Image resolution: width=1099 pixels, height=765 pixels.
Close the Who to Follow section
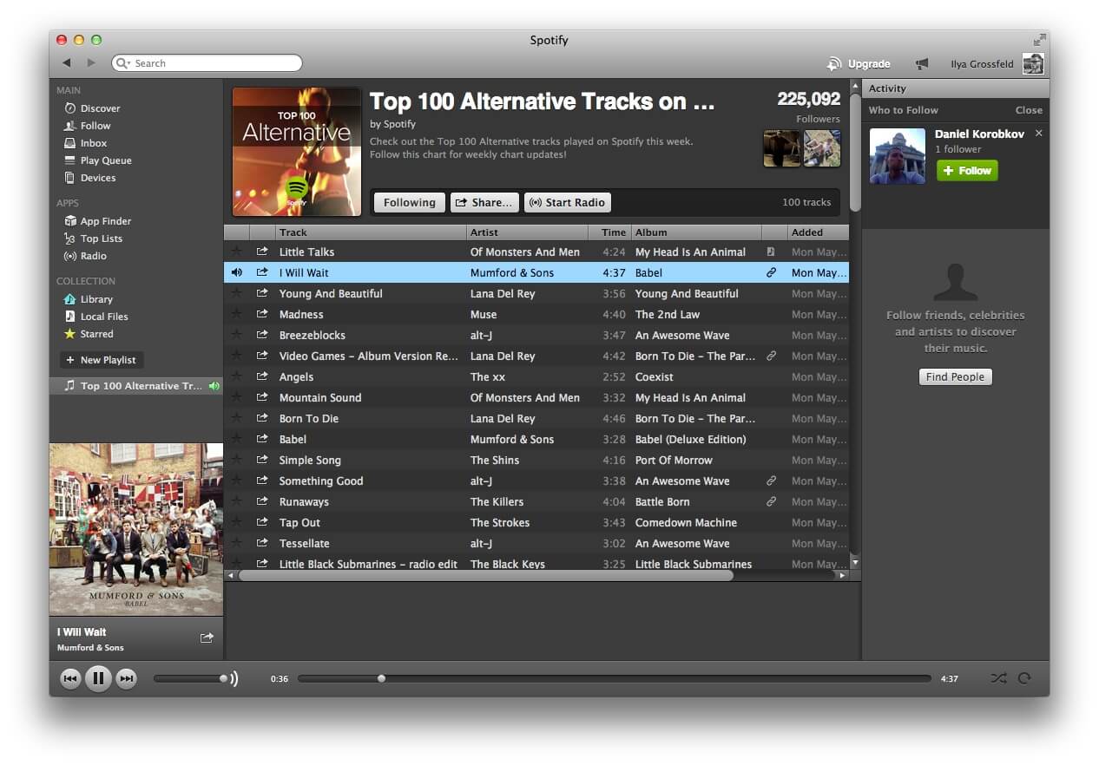(1029, 110)
